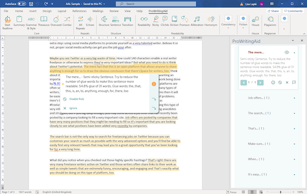Go to next suggestion in sidebar card
307x194 pixels.
click(x=260, y=82)
